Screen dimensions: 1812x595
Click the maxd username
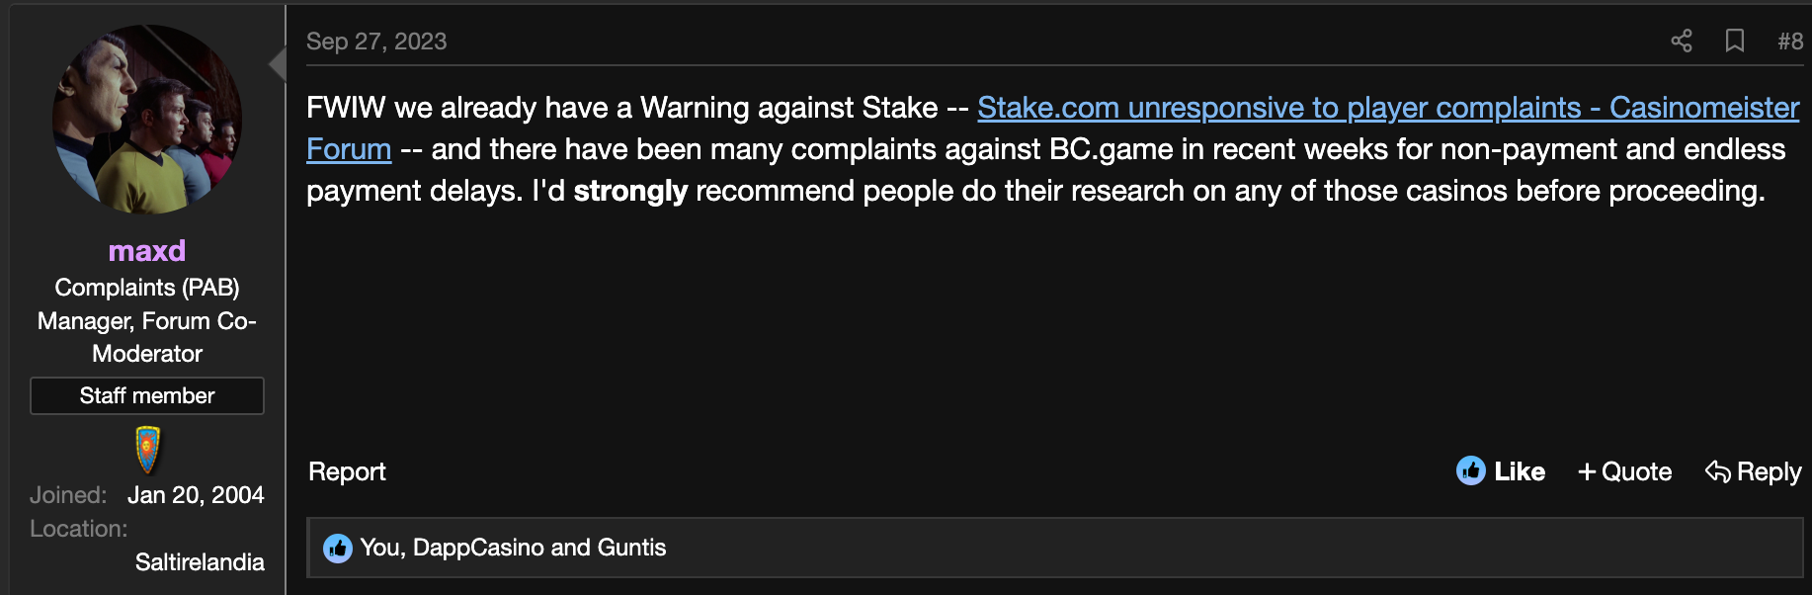[x=147, y=251]
